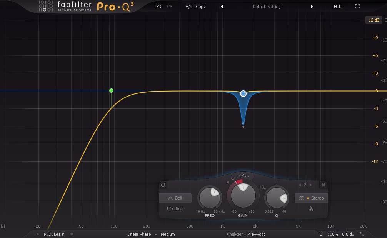Enable Auto gain above the GAIN knob

[245, 175]
